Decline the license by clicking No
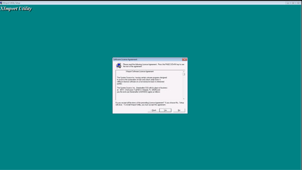The height and width of the screenshot is (170, 302). [179, 110]
